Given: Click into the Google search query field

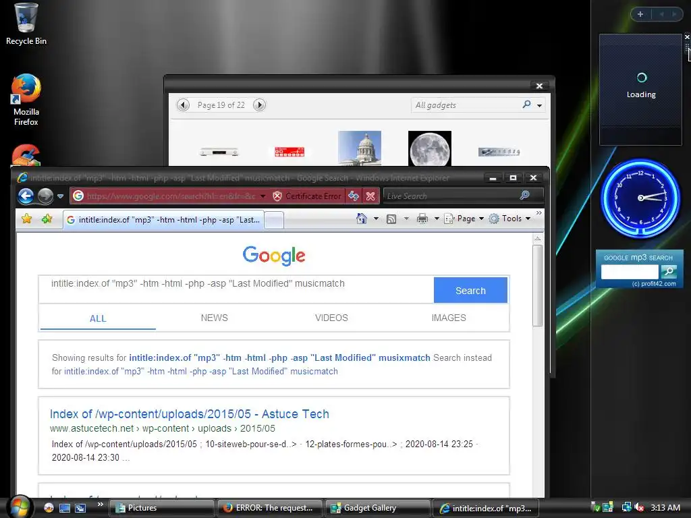Looking at the screenshot, I should [236, 290].
